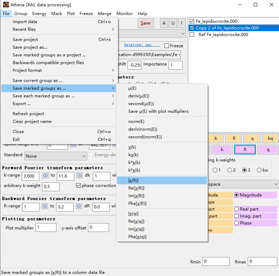Open the Standard None dropdown
This screenshot has width=279, height=276.
click(x=55, y=156)
